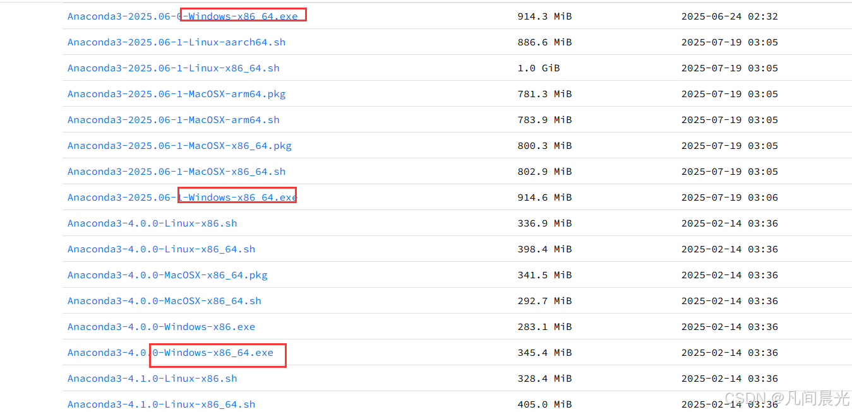Click the 328.4 MiB size value
Viewport: 852px width, 412px height.
click(544, 379)
